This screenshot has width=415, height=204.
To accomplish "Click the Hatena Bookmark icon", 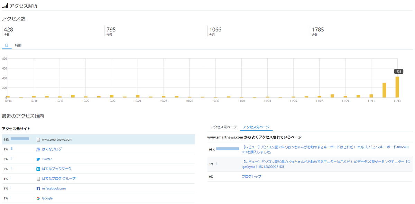I will coord(38,169).
